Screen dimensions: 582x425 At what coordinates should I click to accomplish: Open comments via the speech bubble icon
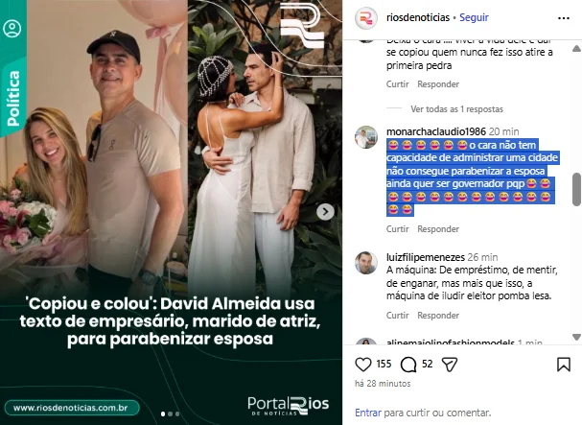pyautogui.click(x=408, y=365)
